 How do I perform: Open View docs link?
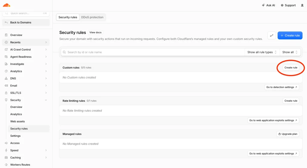coord(95,32)
